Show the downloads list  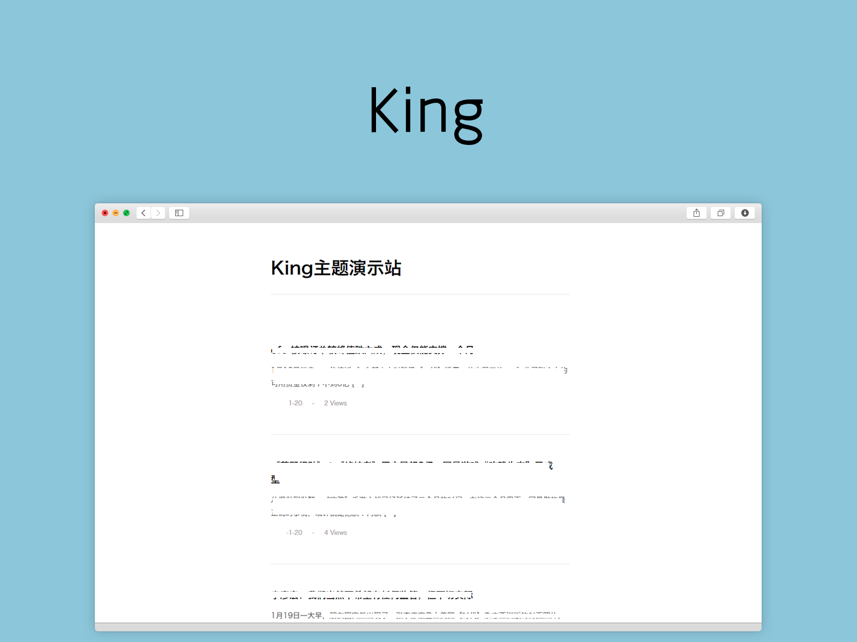pos(745,213)
